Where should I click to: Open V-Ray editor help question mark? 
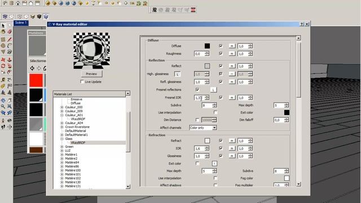302,24
